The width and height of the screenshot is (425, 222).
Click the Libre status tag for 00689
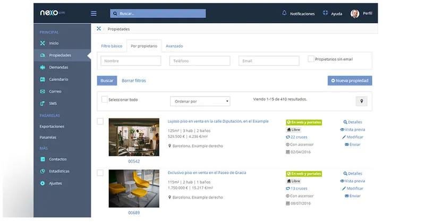coord(294,181)
